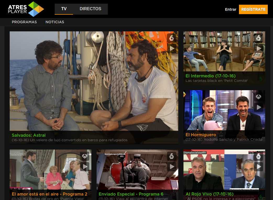Play Al Rojo Vivo (17-10-16) video
The height and width of the screenshot is (200, 273).
point(259,167)
